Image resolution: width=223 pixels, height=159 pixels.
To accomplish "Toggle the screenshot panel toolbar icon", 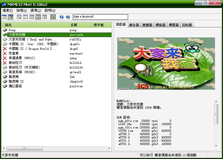I will click(x=11, y=17).
